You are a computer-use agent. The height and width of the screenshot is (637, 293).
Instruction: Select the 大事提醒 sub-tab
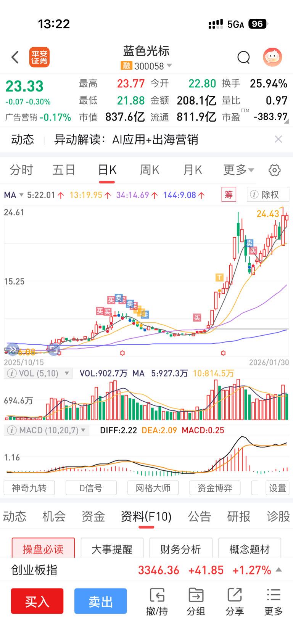click(112, 549)
